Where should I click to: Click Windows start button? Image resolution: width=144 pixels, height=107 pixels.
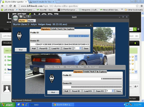coord(8,105)
